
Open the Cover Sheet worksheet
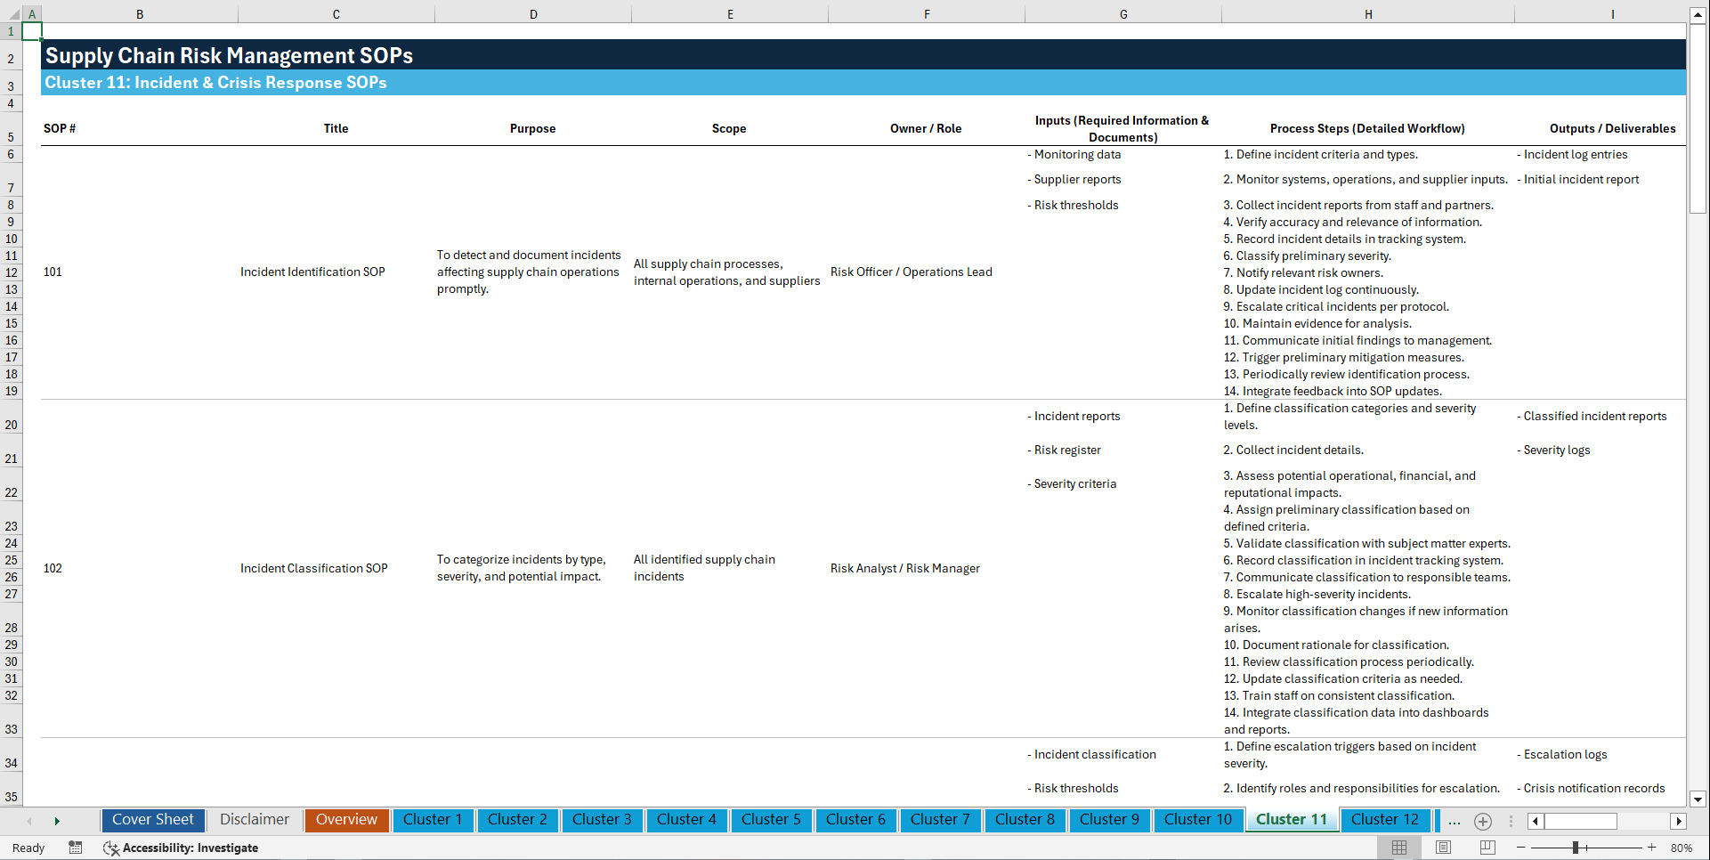tap(152, 819)
